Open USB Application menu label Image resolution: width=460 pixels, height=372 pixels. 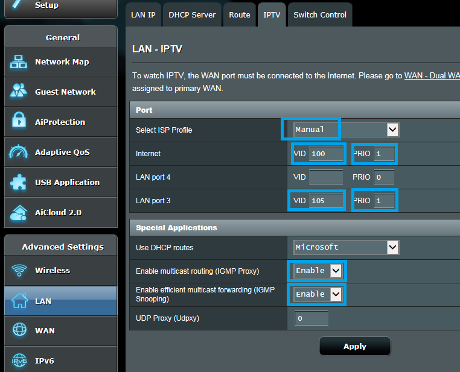pyautogui.click(x=67, y=183)
